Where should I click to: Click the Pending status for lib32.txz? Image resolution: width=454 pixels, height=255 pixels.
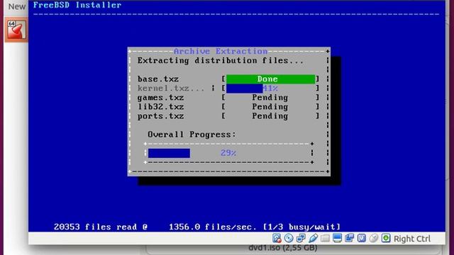click(270, 107)
